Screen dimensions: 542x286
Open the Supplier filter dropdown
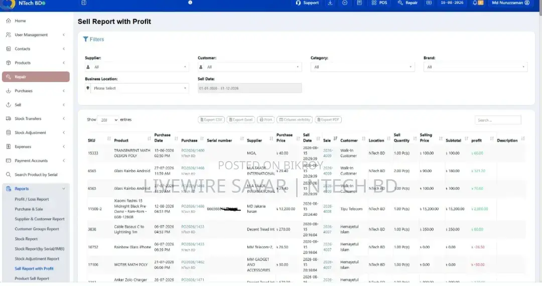[137, 67]
